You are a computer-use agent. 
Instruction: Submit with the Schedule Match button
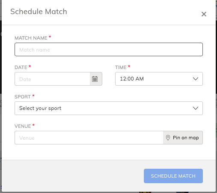click(x=173, y=176)
